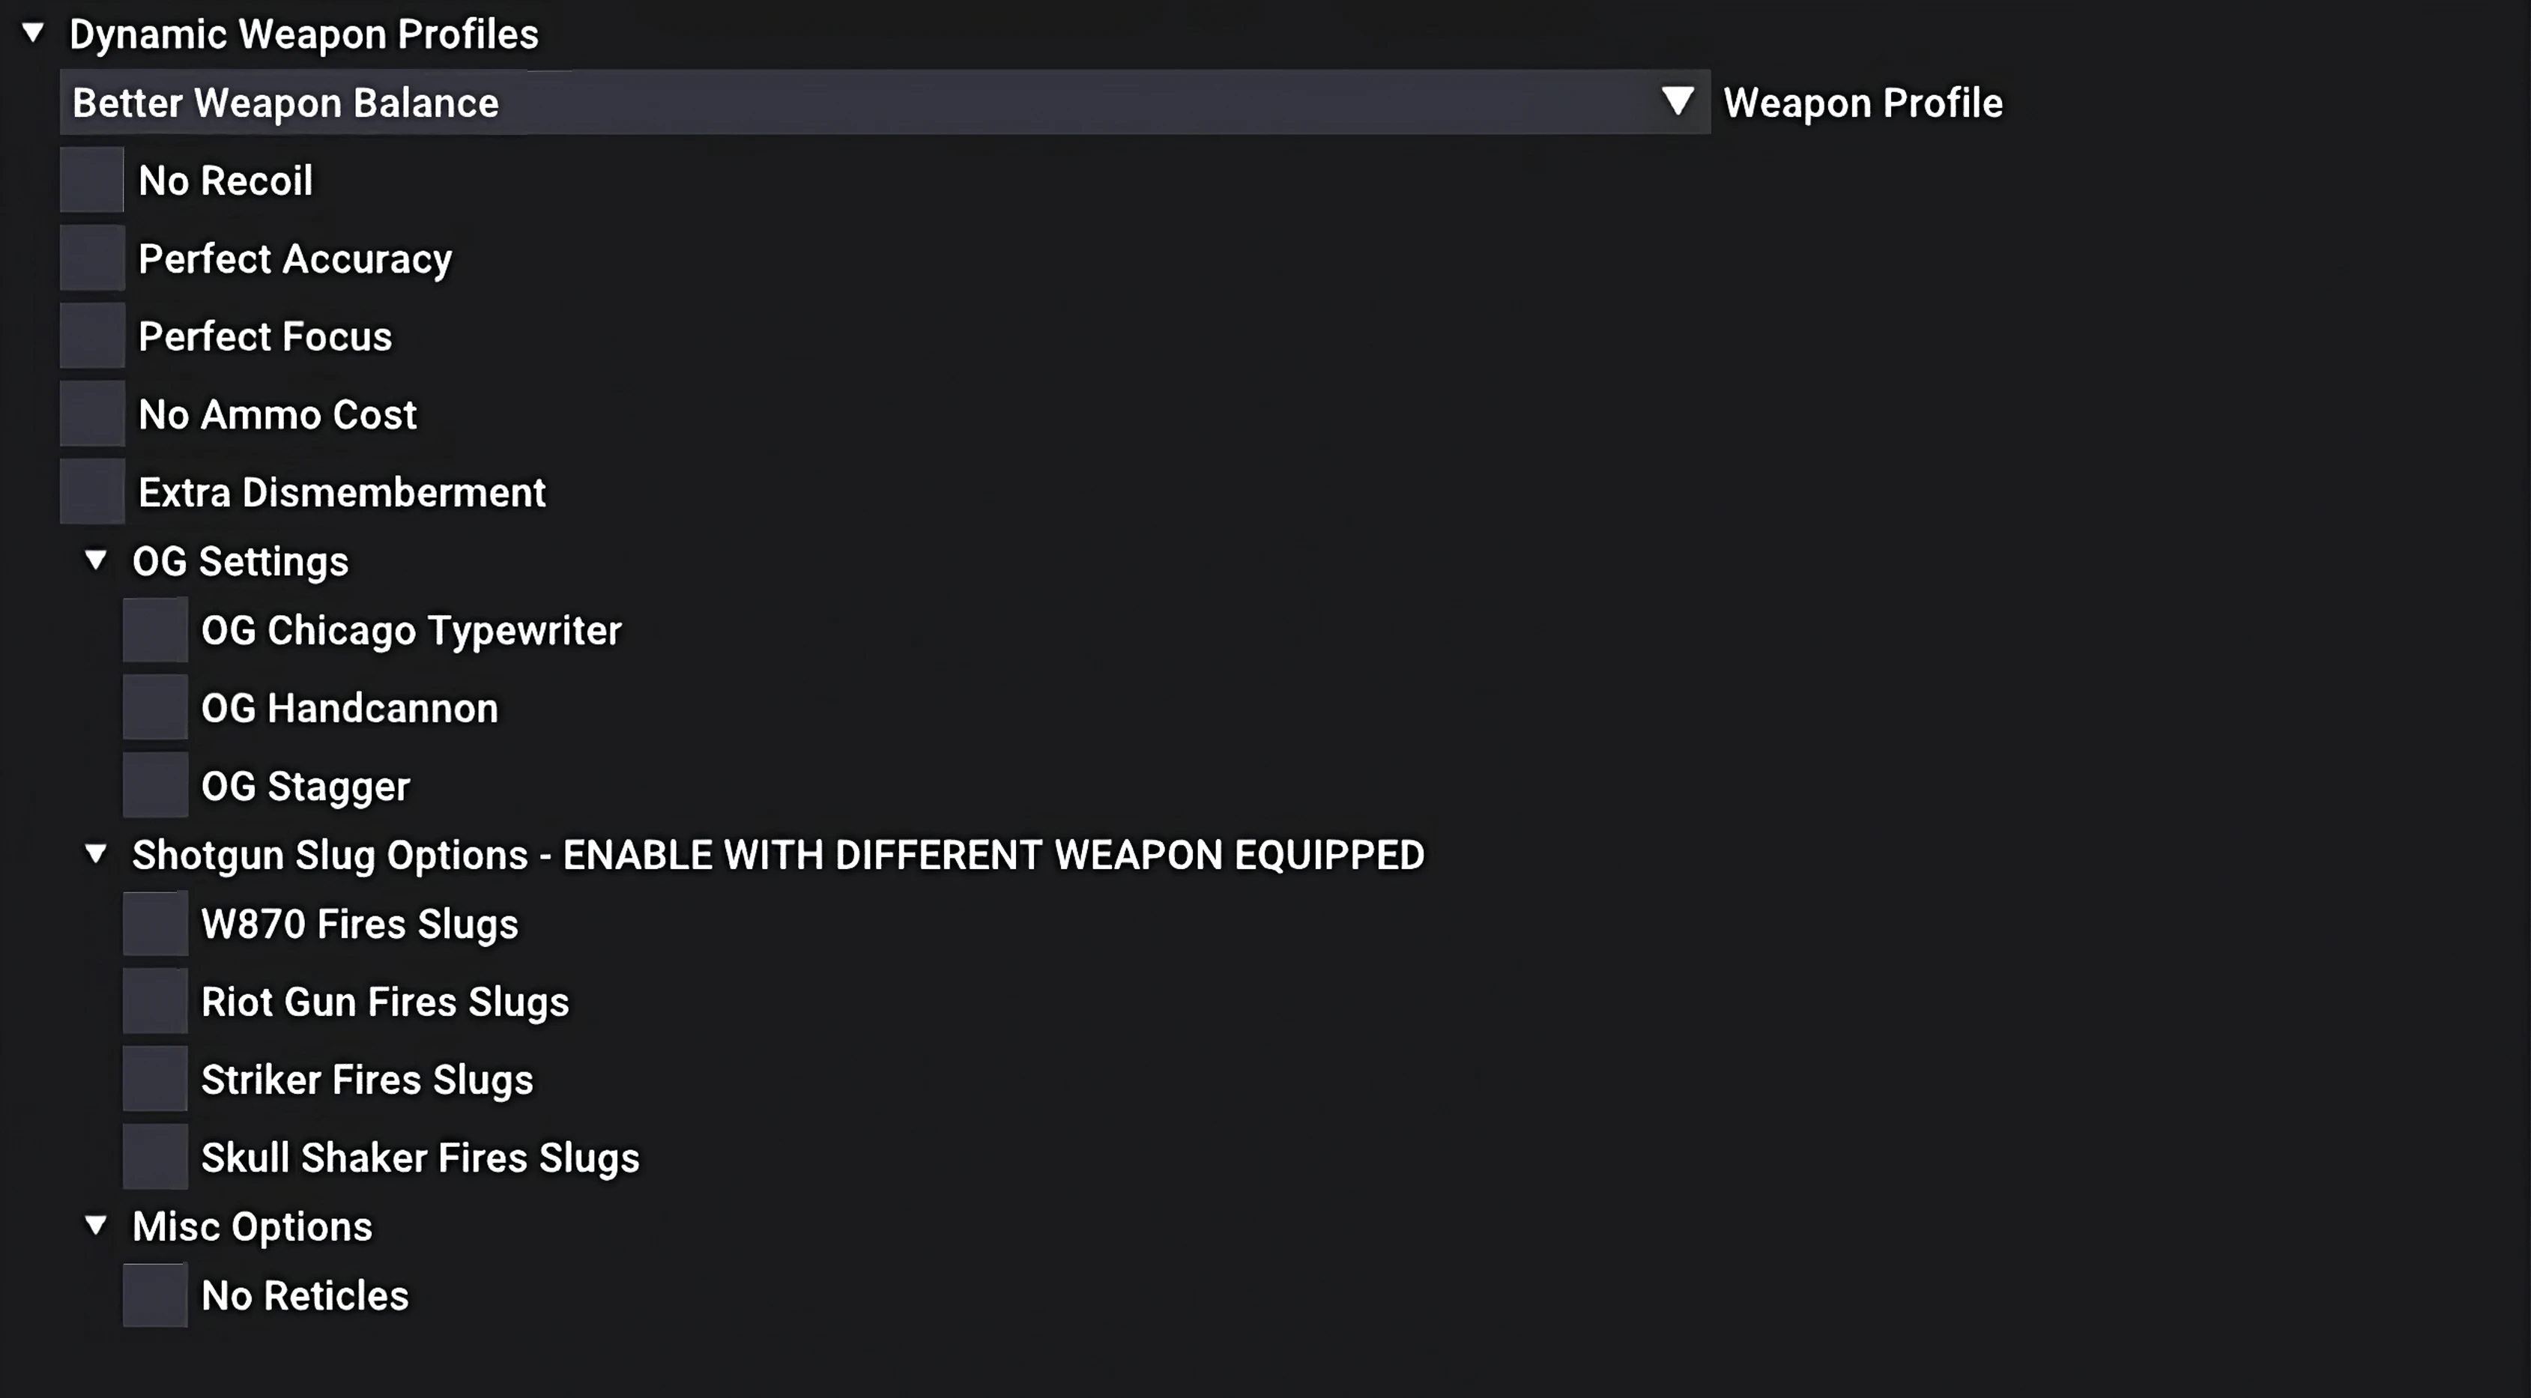Tick the OG Chicago Typewriter option
The width and height of the screenshot is (2531, 1398).
point(154,630)
